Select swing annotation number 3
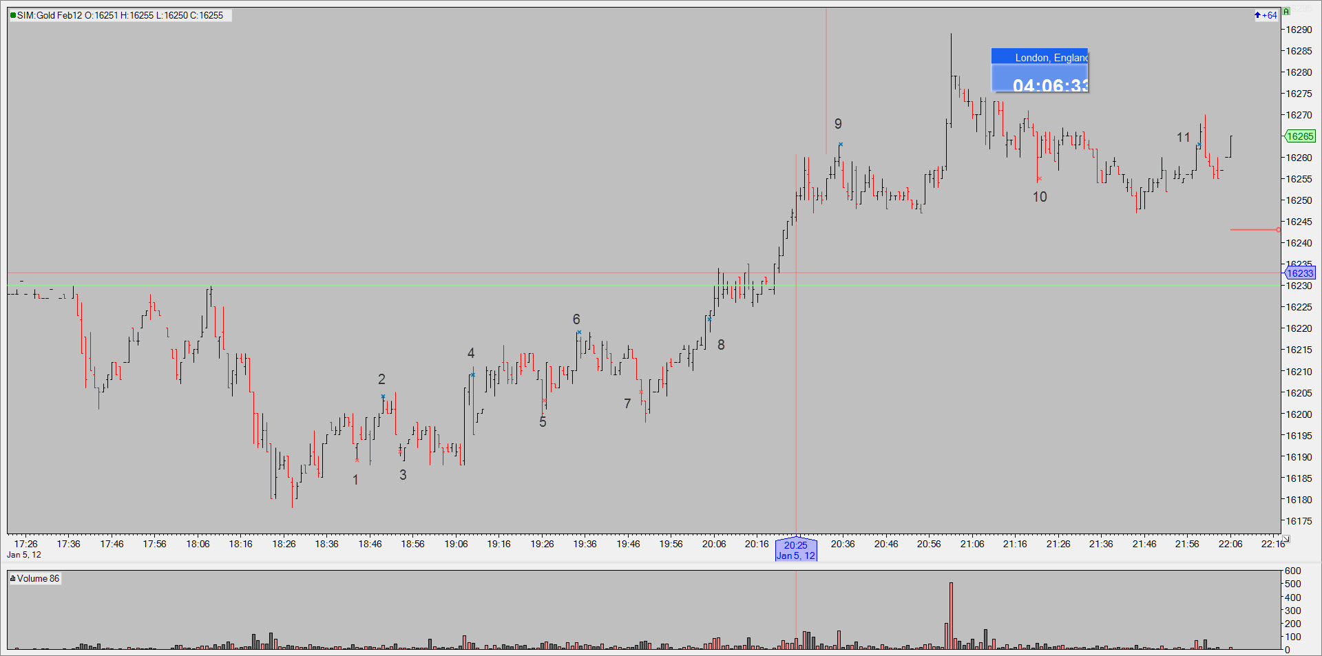The image size is (1322, 656). (x=403, y=475)
